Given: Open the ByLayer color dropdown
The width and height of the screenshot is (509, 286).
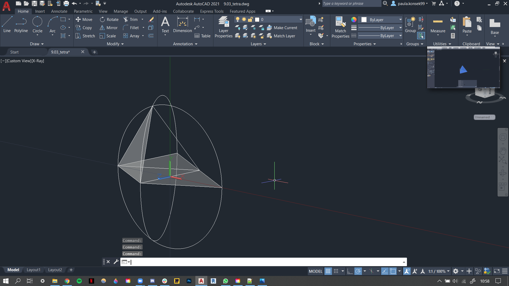Looking at the screenshot, I should (400, 20).
